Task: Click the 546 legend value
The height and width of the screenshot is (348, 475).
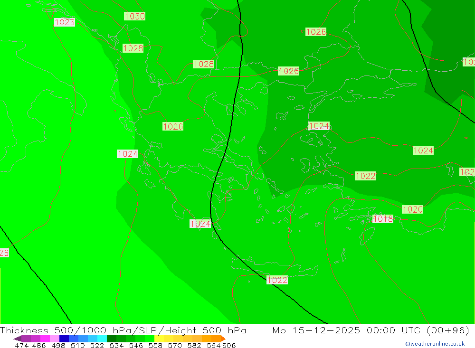Action: pyautogui.click(x=136, y=346)
